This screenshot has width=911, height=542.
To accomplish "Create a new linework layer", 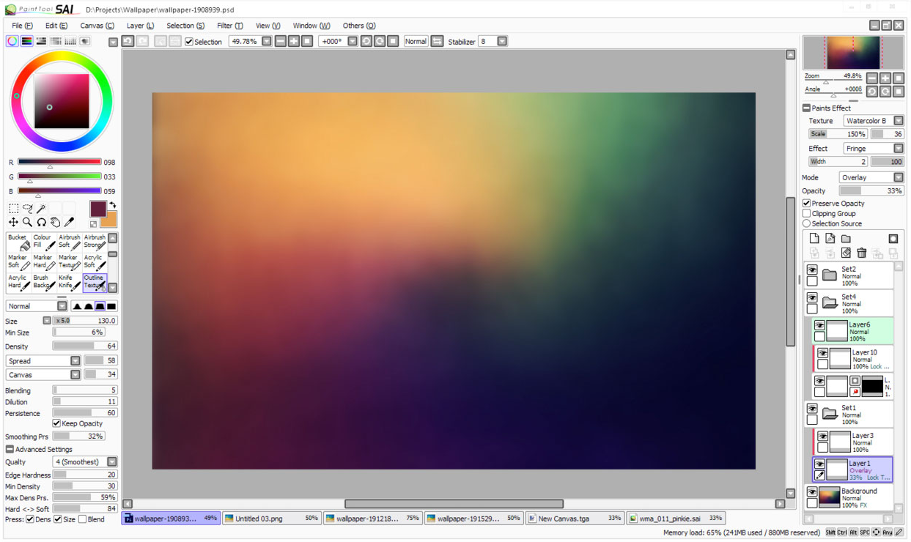I will pos(830,239).
